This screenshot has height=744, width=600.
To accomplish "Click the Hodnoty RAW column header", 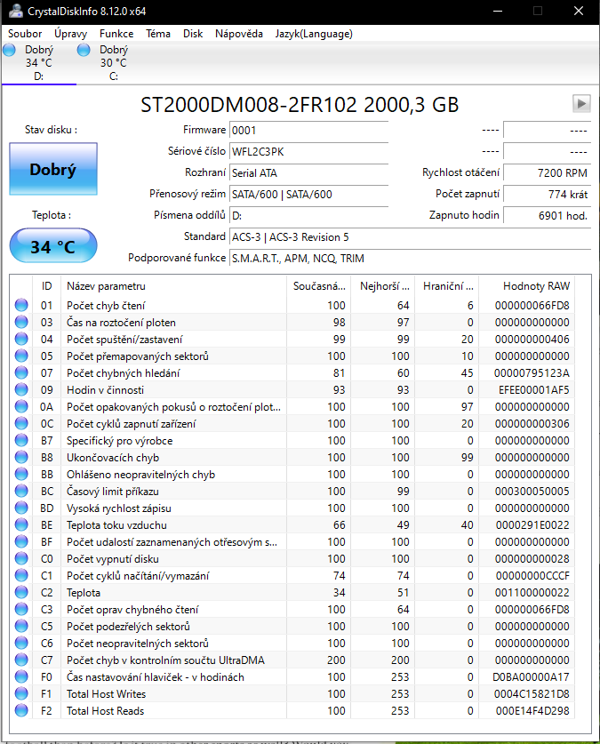I will (535, 286).
